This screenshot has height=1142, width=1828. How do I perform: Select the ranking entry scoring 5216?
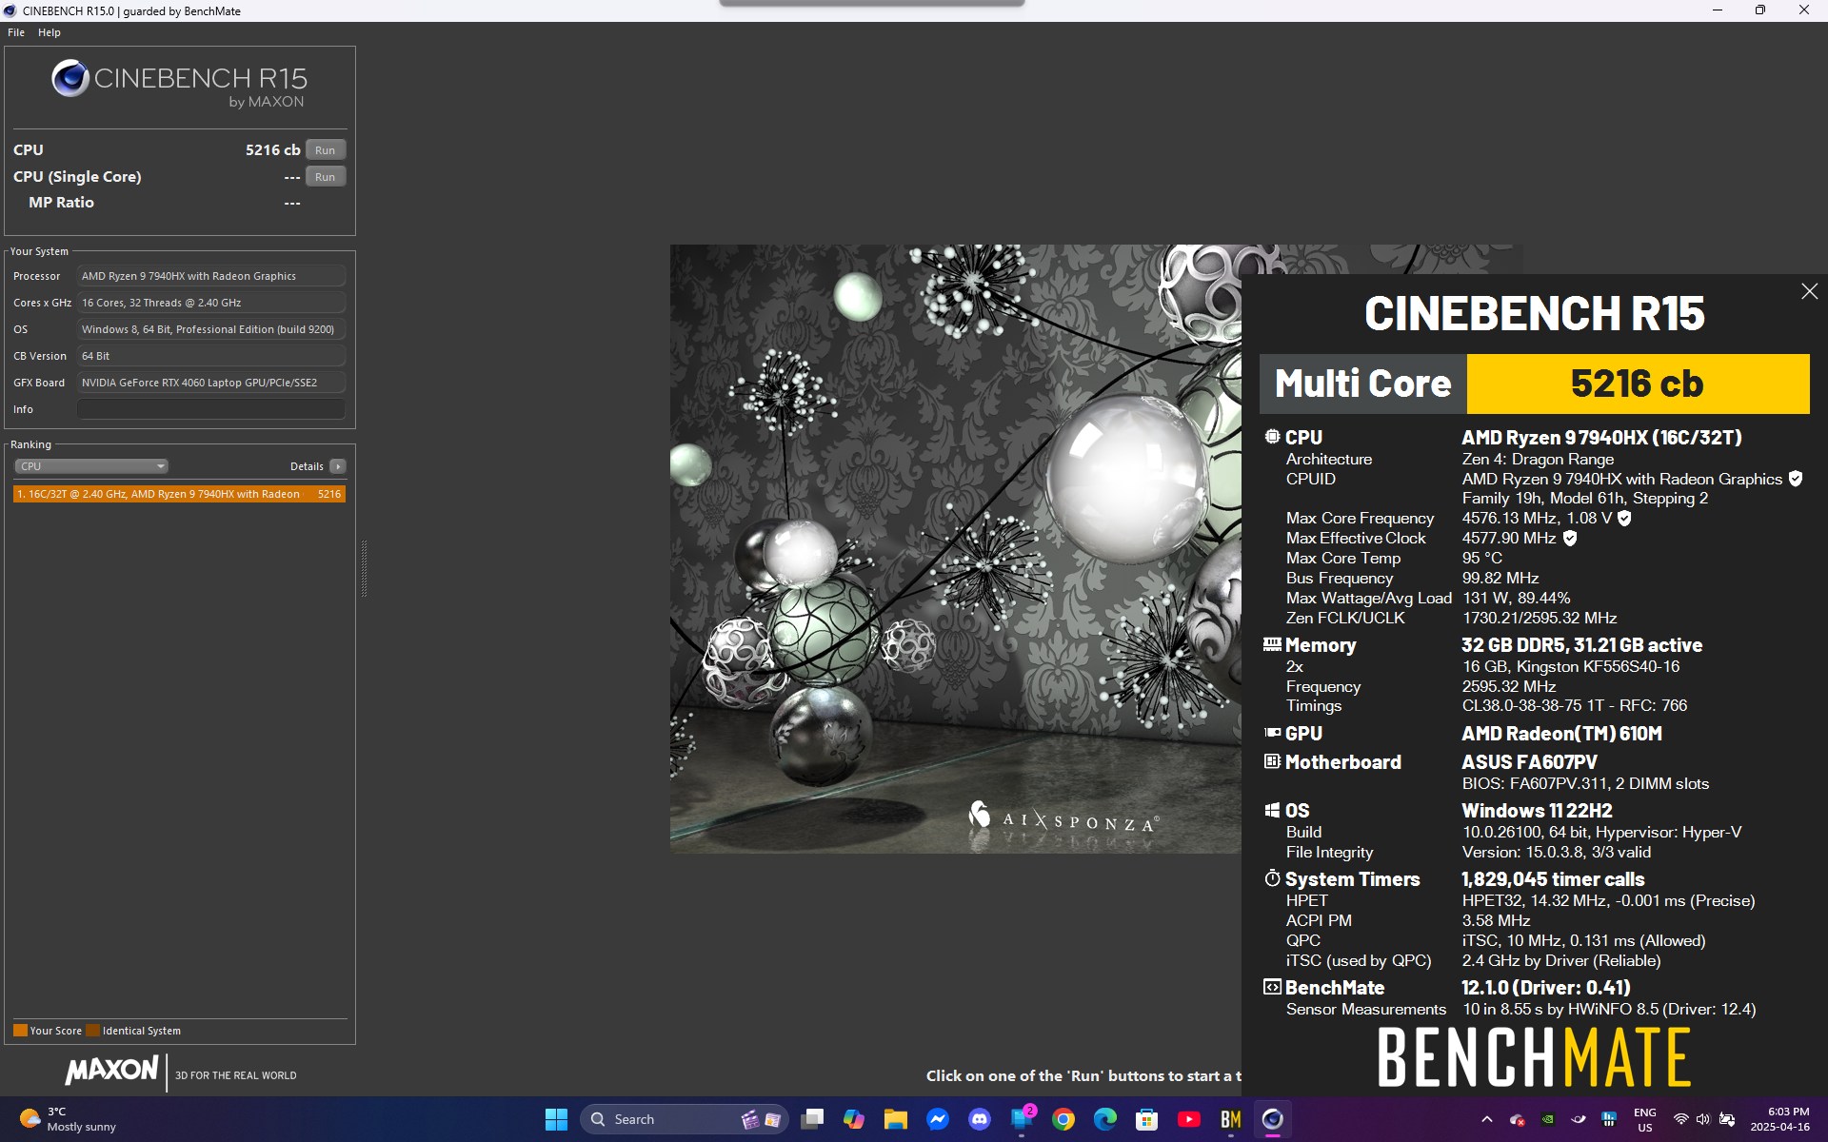(179, 494)
